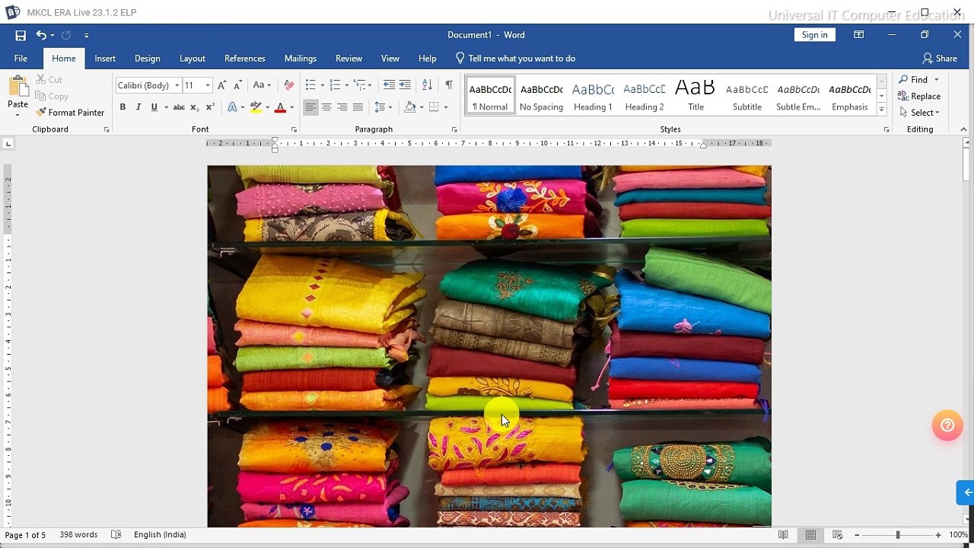The width and height of the screenshot is (974, 548).
Task: Click the Share button
Action: click(x=940, y=59)
